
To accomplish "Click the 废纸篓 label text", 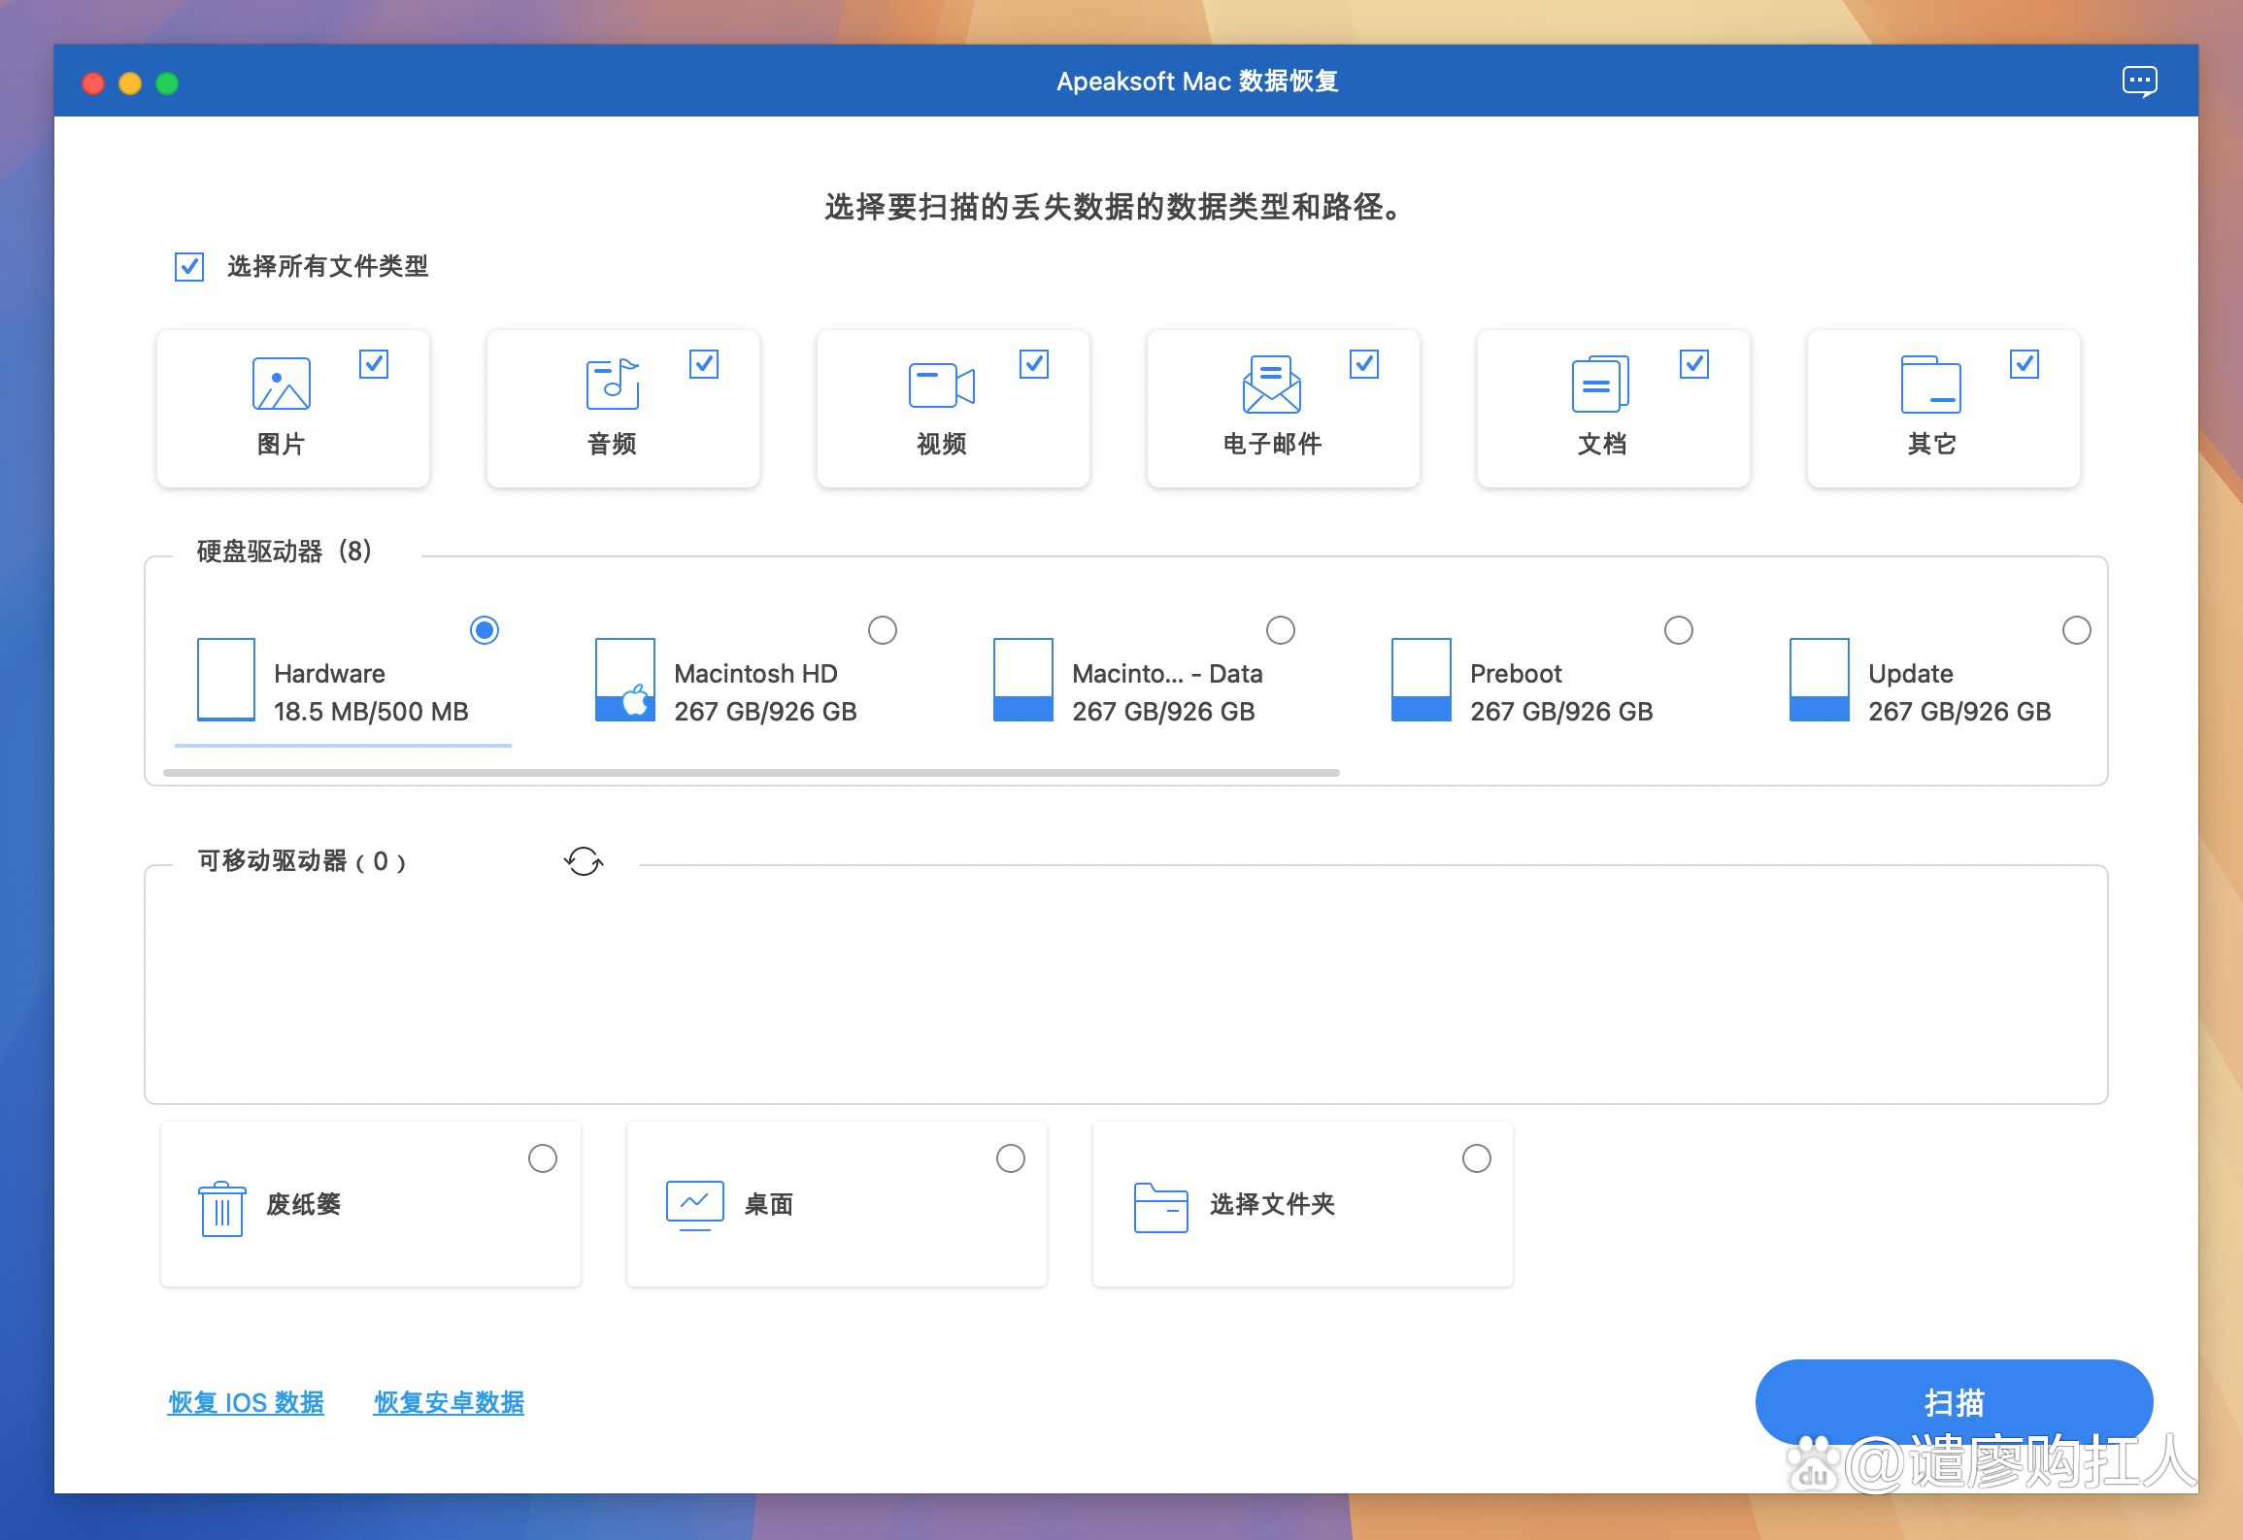I will pos(304,1205).
